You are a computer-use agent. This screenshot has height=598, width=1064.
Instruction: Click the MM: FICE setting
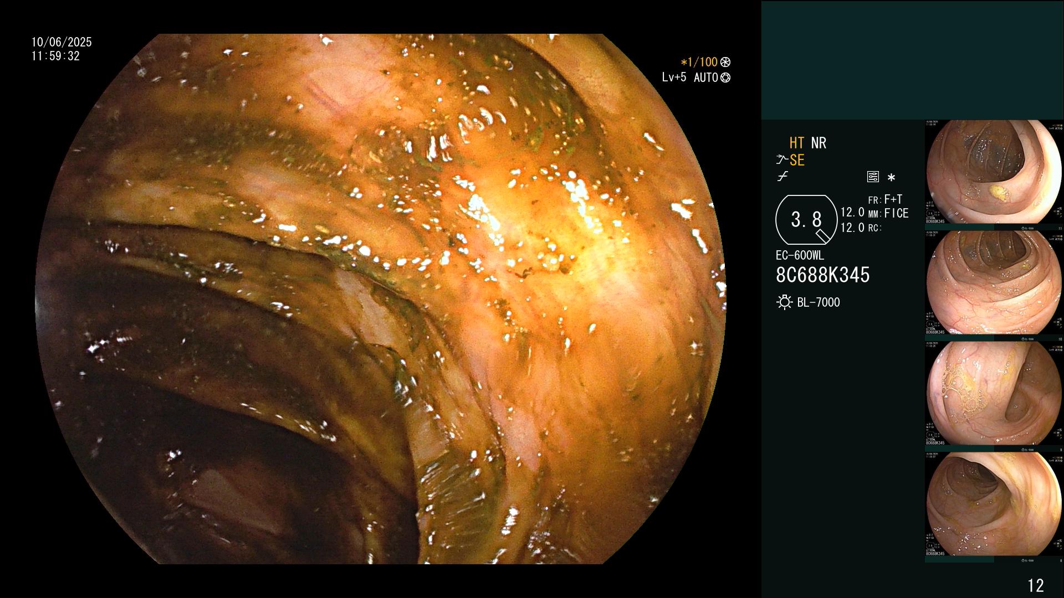tap(888, 213)
